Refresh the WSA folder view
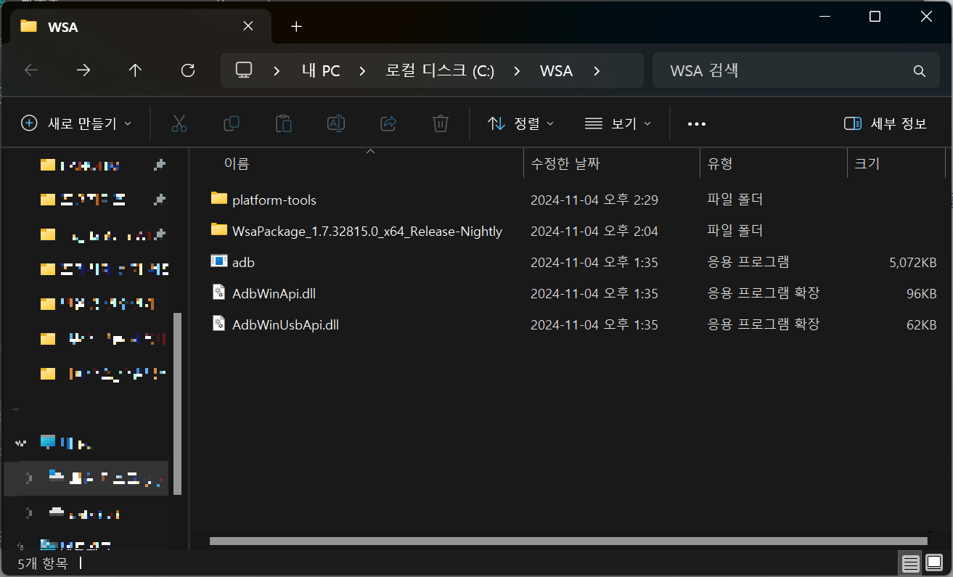The width and height of the screenshot is (953, 577). point(188,70)
